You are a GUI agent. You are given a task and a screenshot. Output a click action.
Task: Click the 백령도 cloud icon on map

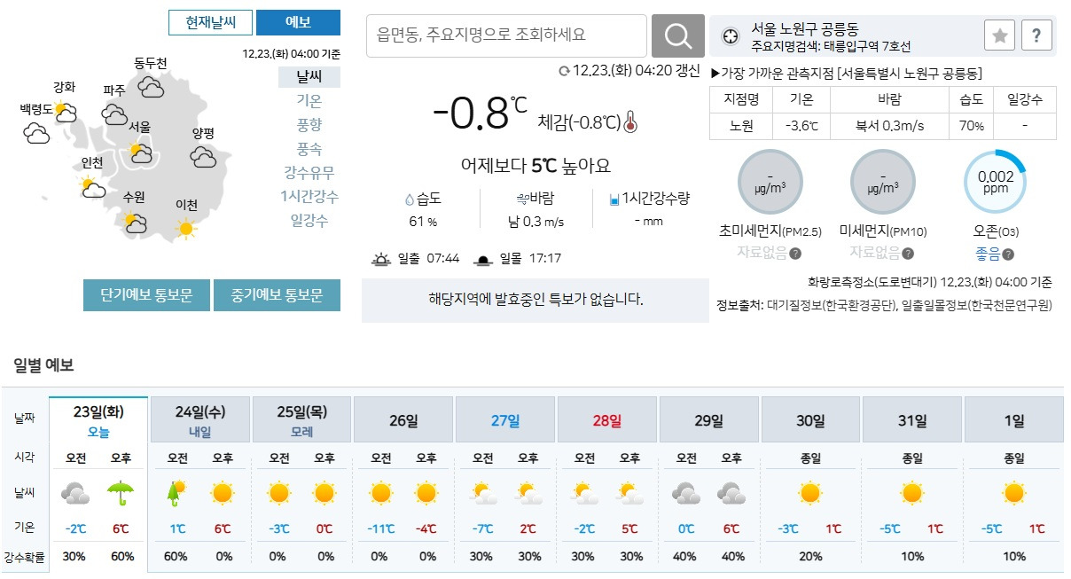(36, 134)
